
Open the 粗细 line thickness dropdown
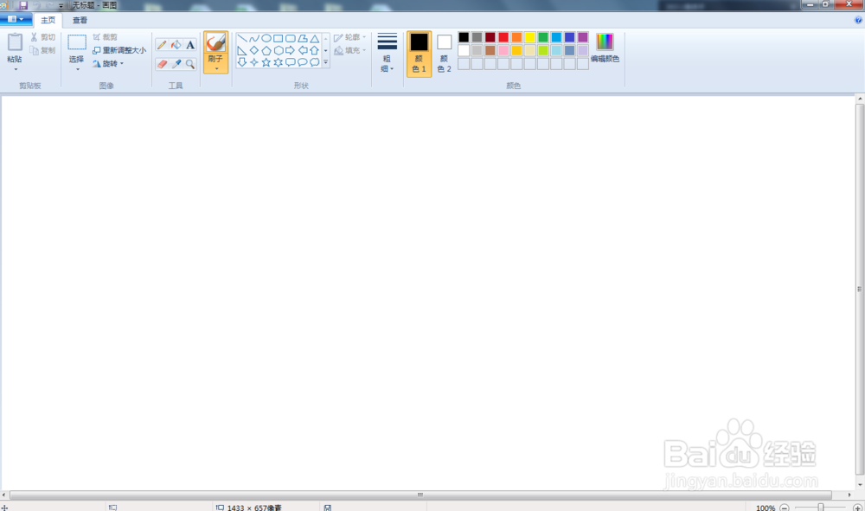[387, 53]
